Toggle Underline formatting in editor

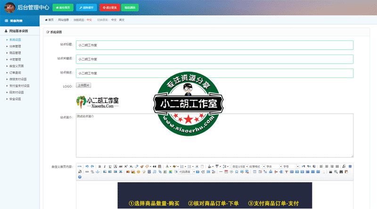[x=110, y=166]
